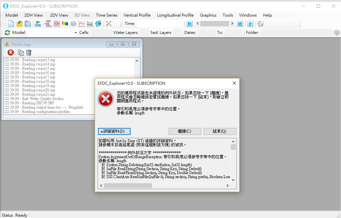Click the EFDC run icon in the toolbar
The width and height of the screenshot is (341, 218).
click(x=38, y=24)
